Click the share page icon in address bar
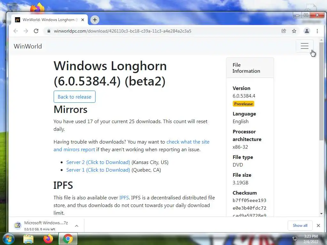327x245 pixels. tap(284, 31)
